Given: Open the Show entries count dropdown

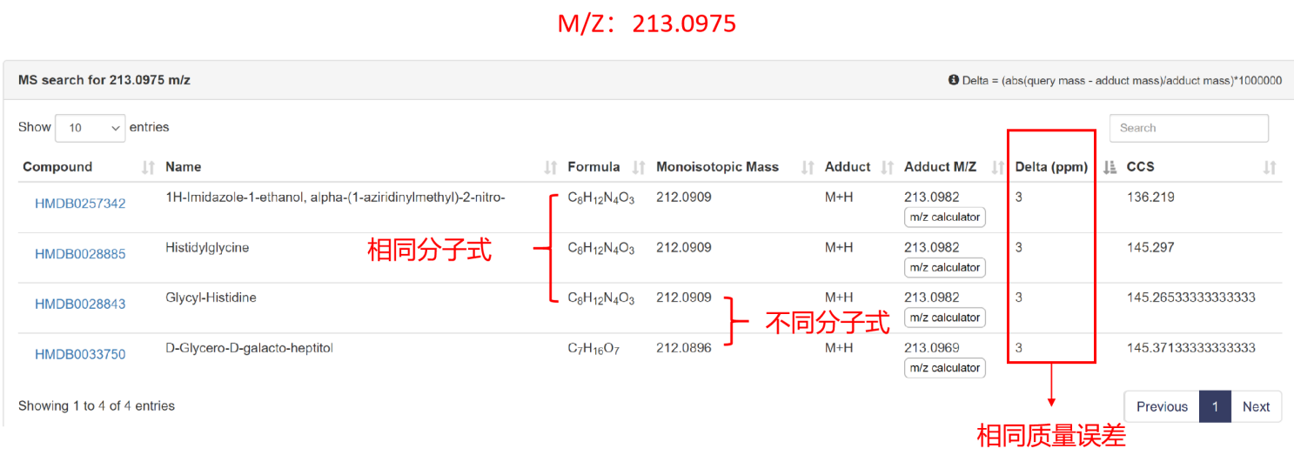Looking at the screenshot, I should tap(90, 128).
